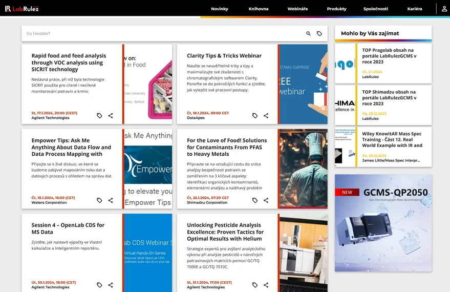Screen dimensions: 450x292
Task: Click the GCMS-QP2050 advertisement banner
Action: point(383,223)
